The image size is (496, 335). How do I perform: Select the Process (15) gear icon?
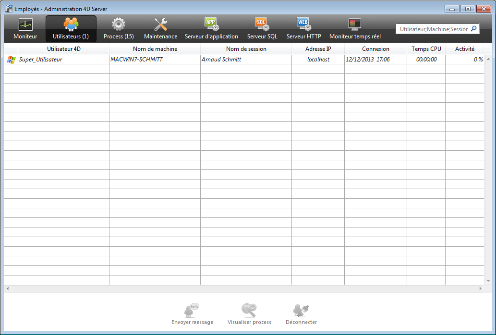119,25
